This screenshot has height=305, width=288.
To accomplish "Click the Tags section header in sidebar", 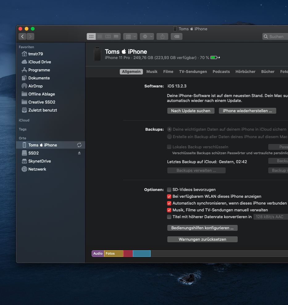I will point(23,129).
